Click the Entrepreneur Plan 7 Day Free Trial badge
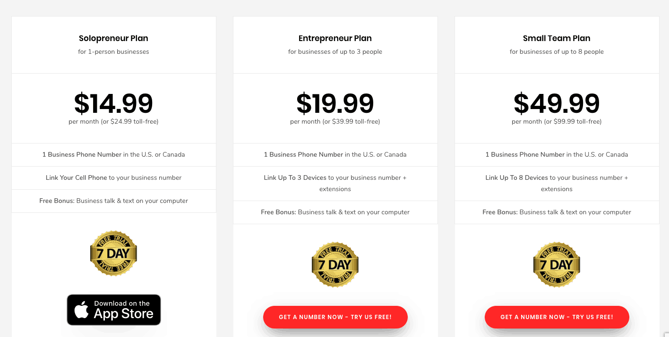The width and height of the screenshot is (669, 337). [335, 264]
